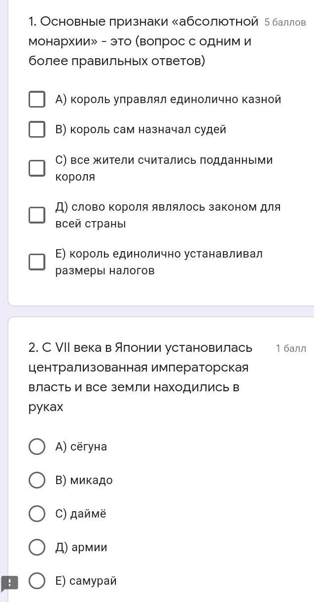Choose radio button В) микадо
314x602 pixels.
point(37,480)
